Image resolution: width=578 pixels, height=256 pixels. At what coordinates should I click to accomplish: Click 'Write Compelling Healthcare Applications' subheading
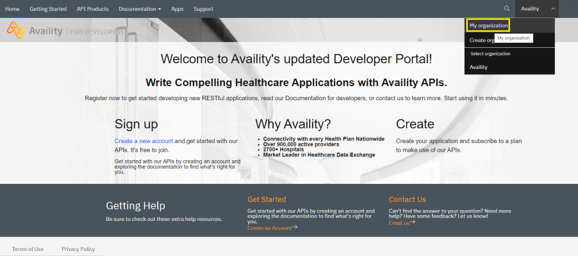click(x=297, y=82)
